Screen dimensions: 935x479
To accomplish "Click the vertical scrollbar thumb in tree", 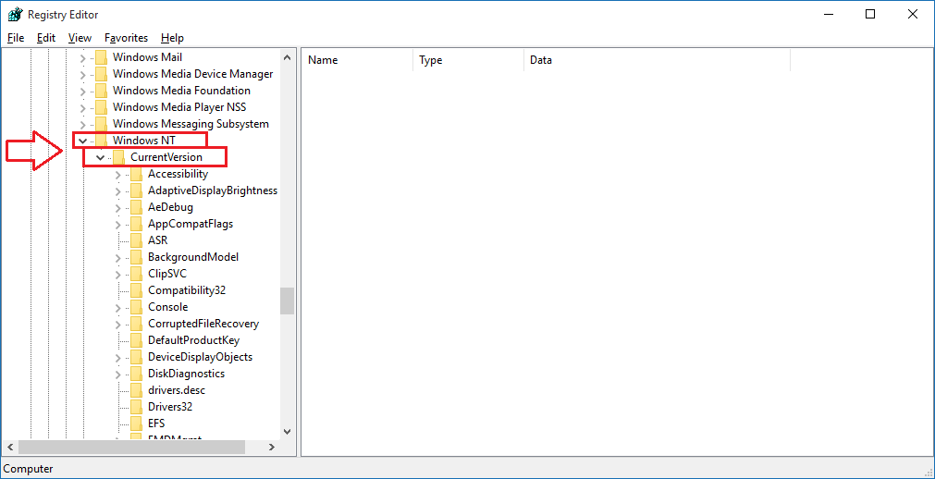I will pyautogui.click(x=287, y=301).
